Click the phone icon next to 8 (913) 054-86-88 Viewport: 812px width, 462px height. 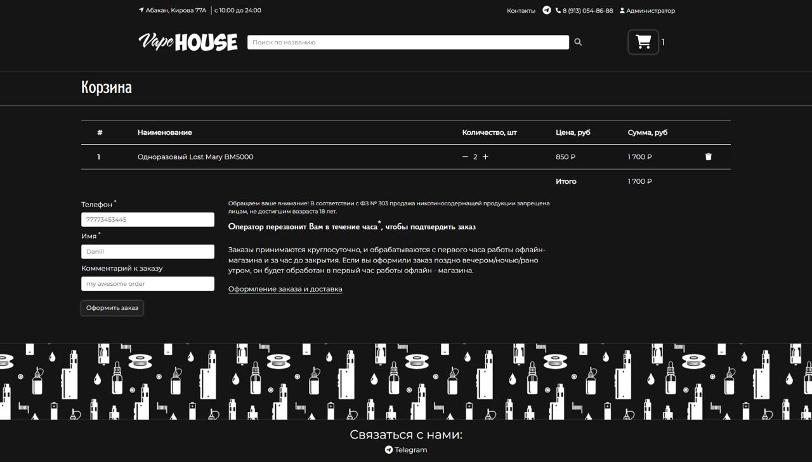(558, 10)
